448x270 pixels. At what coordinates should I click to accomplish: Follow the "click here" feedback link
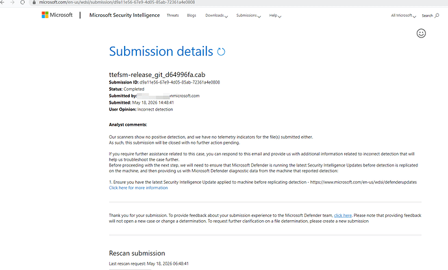pyautogui.click(x=343, y=216)
